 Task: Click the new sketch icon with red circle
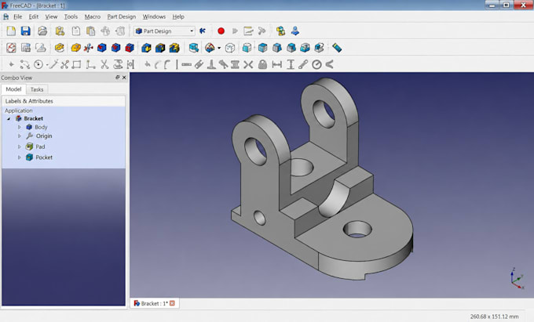pyautogui.click(x=11, y=48)
